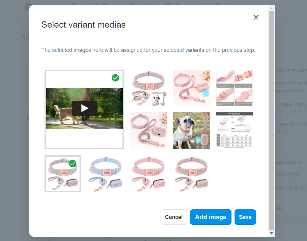Choose the collar with Bella pouch photo
The image size is (307, 241).
(148, 131)
